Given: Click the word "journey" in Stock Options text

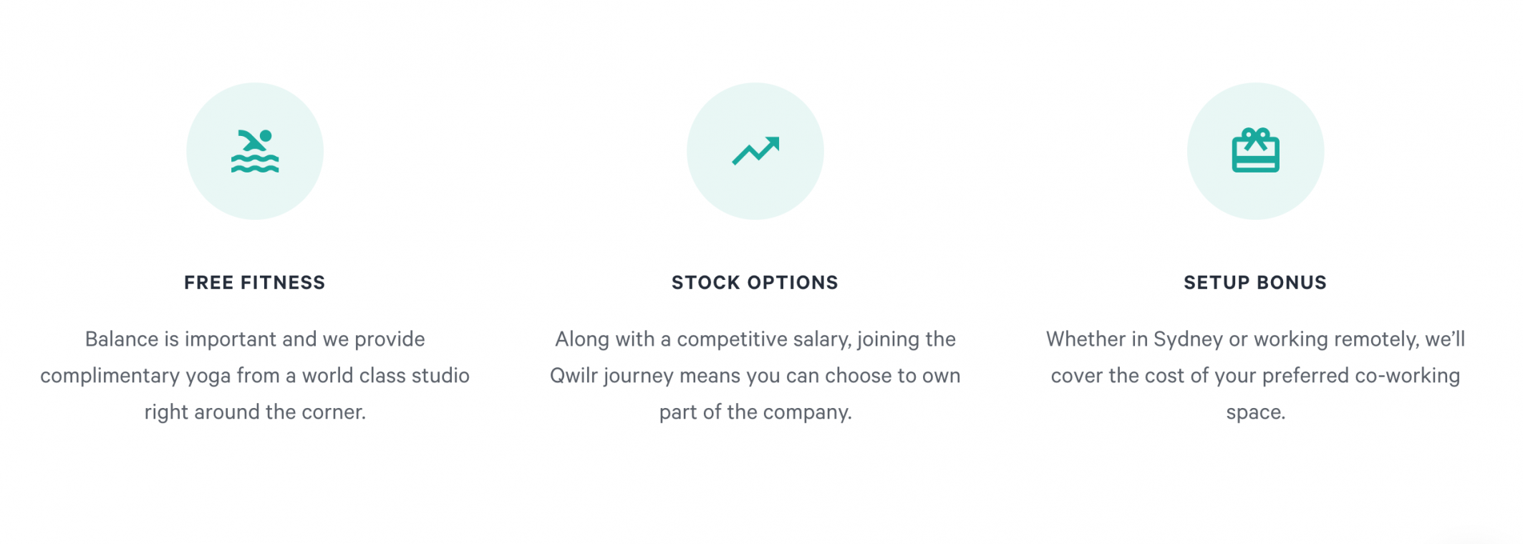Looking at the screenshot, I should point(639,377).
